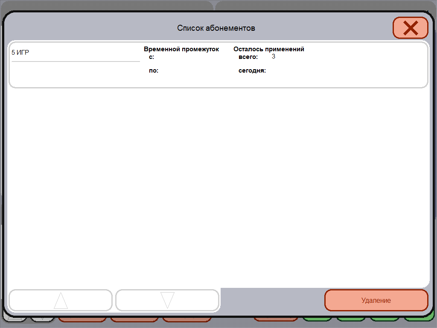Click the всего value 3

click(274, 57)
